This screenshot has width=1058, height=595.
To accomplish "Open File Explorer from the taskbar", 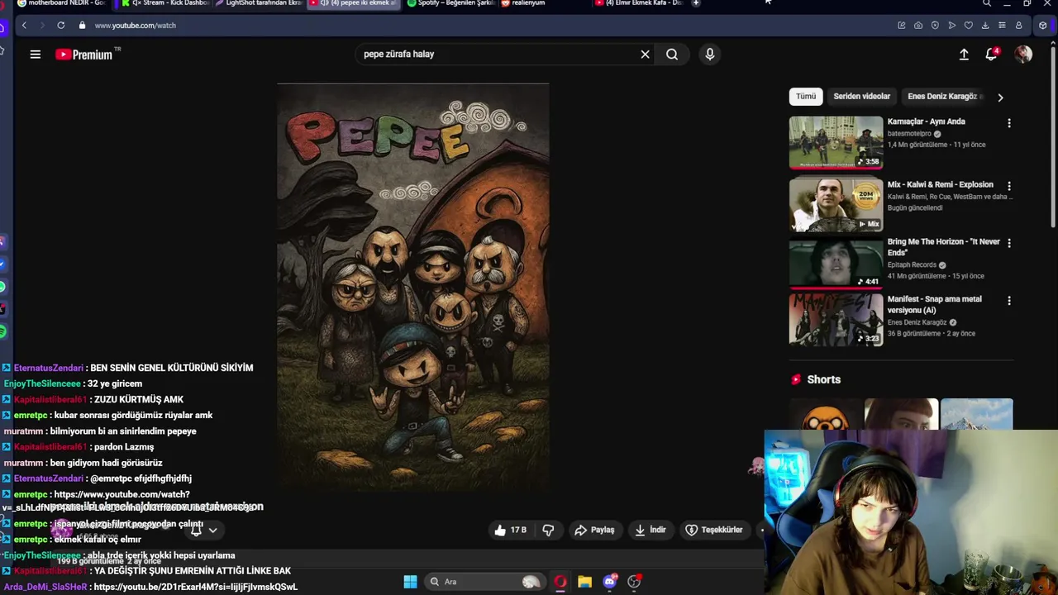I will (x=584, y=582).
